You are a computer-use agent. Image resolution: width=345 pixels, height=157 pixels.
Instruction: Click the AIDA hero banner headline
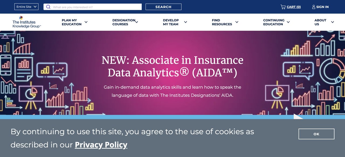[172, 66]
